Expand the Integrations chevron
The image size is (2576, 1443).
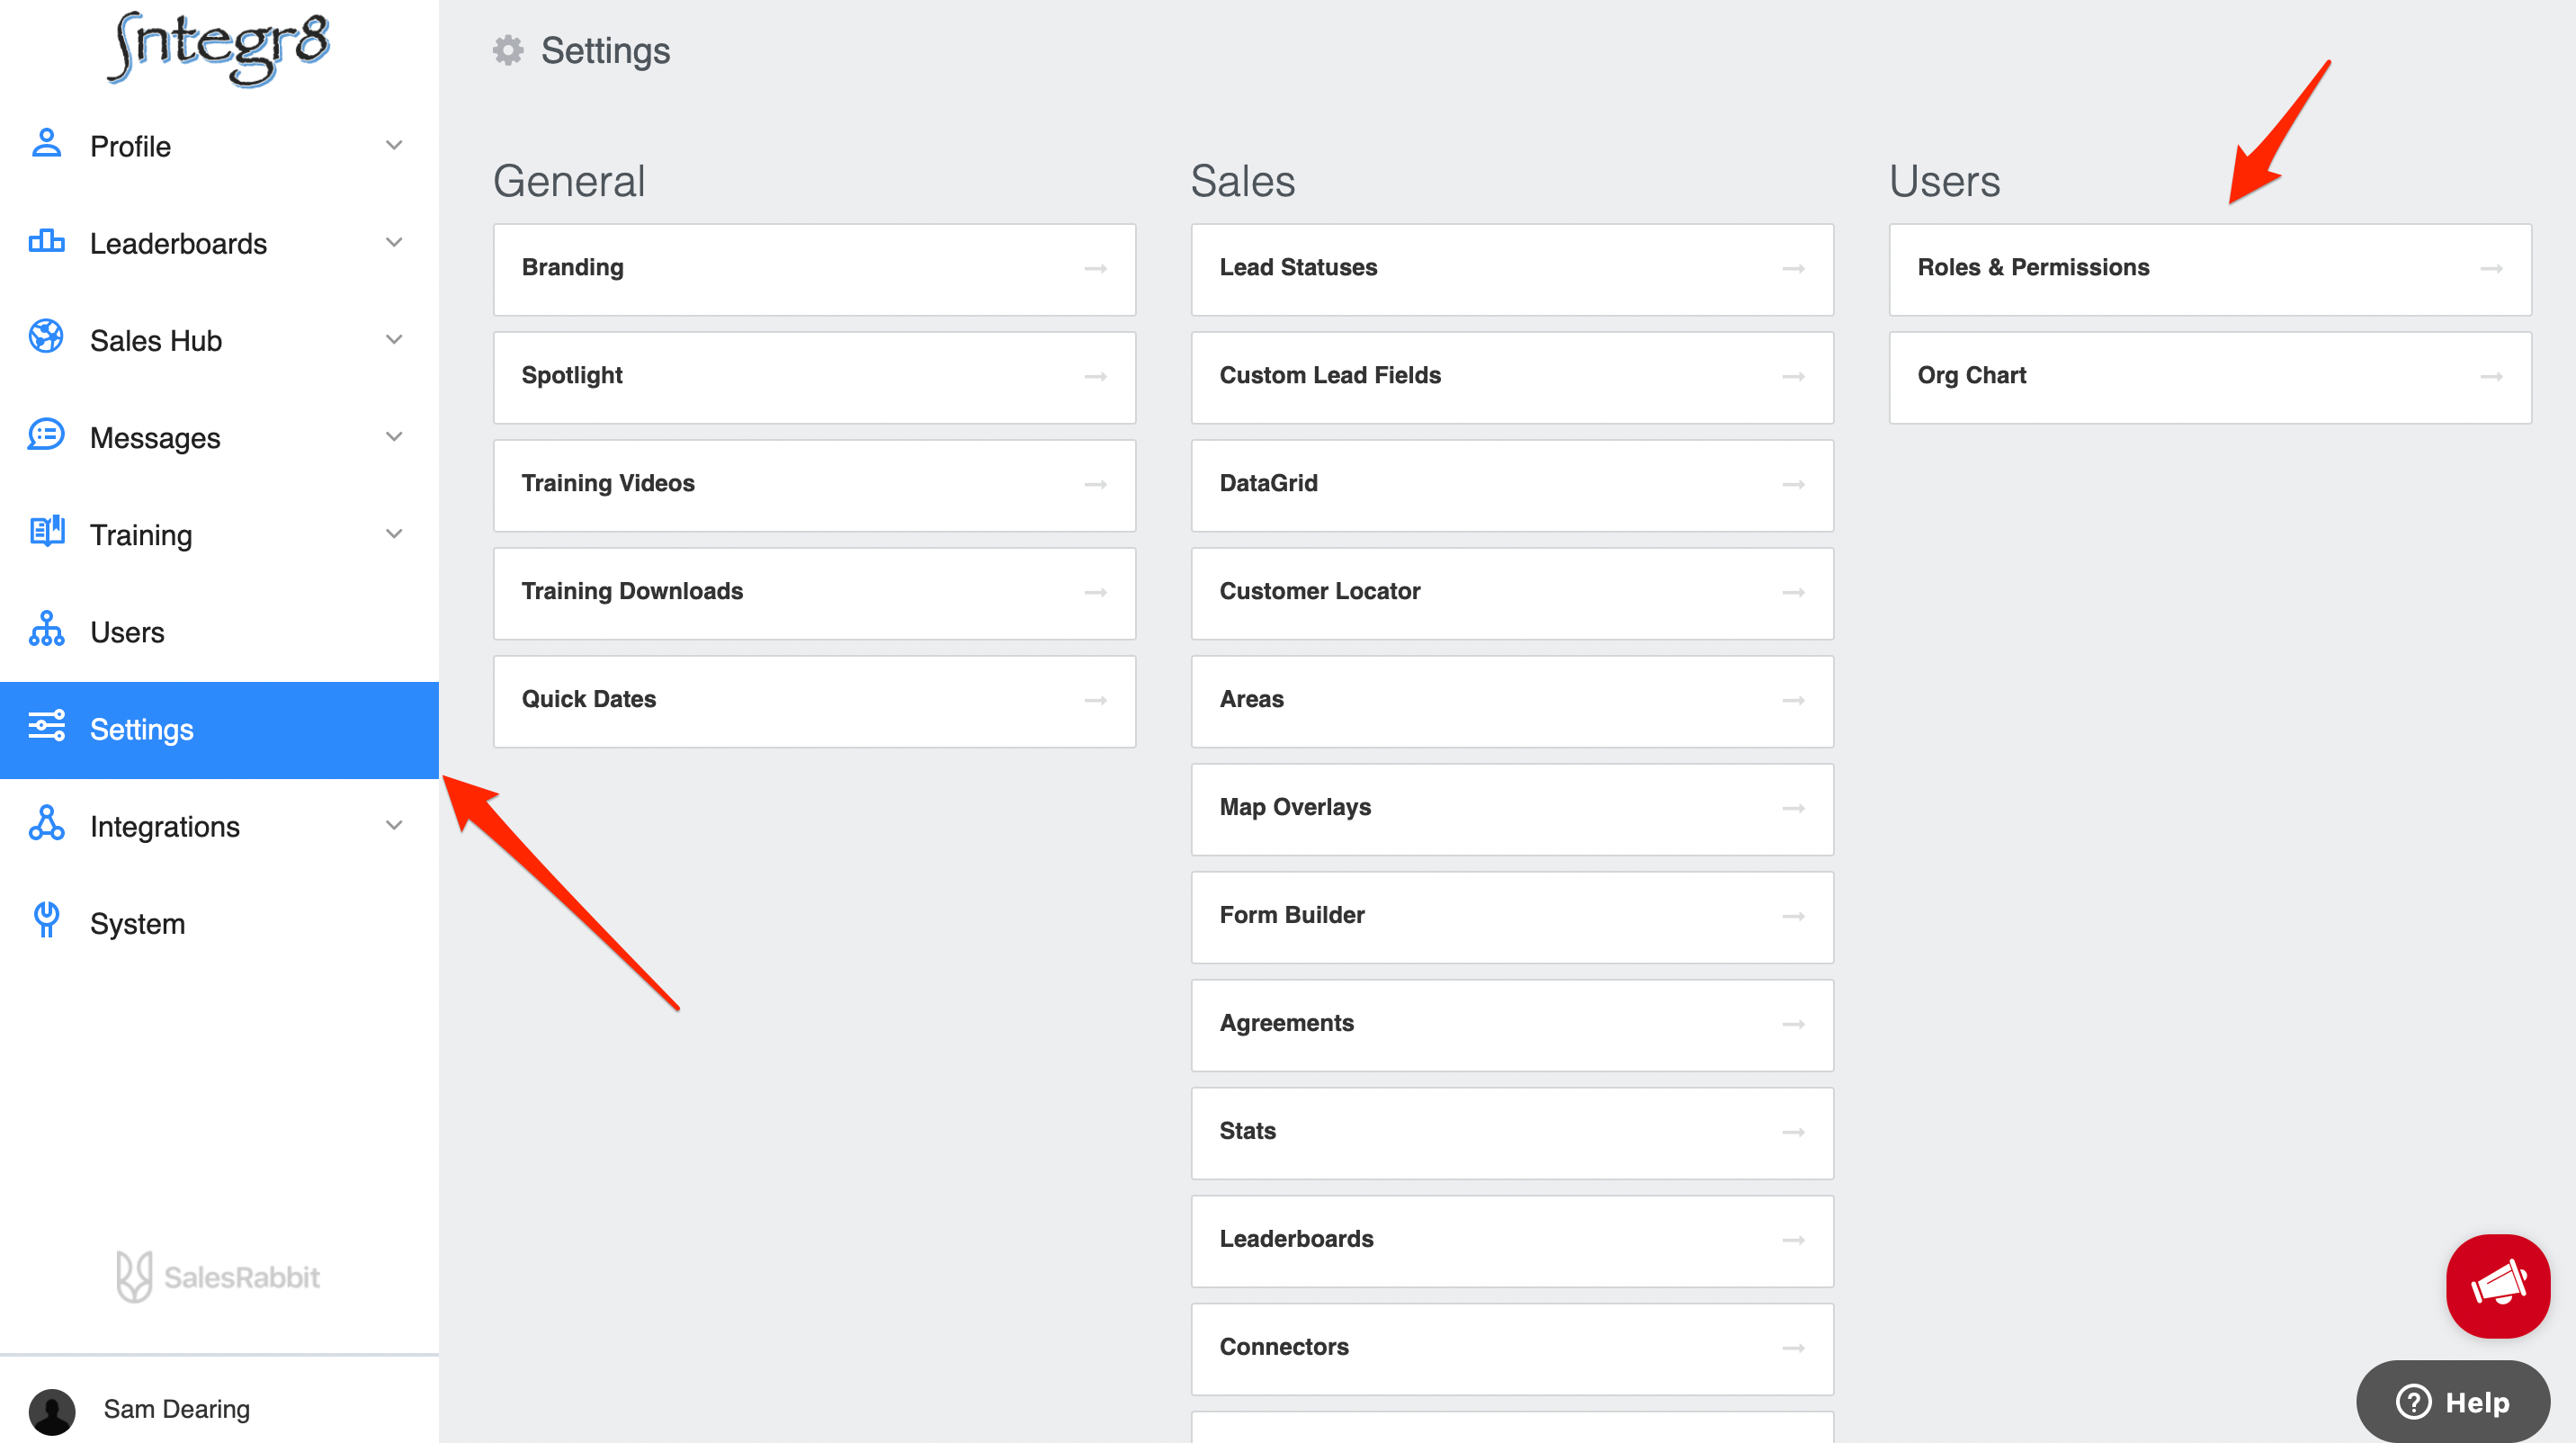[394, 825]
